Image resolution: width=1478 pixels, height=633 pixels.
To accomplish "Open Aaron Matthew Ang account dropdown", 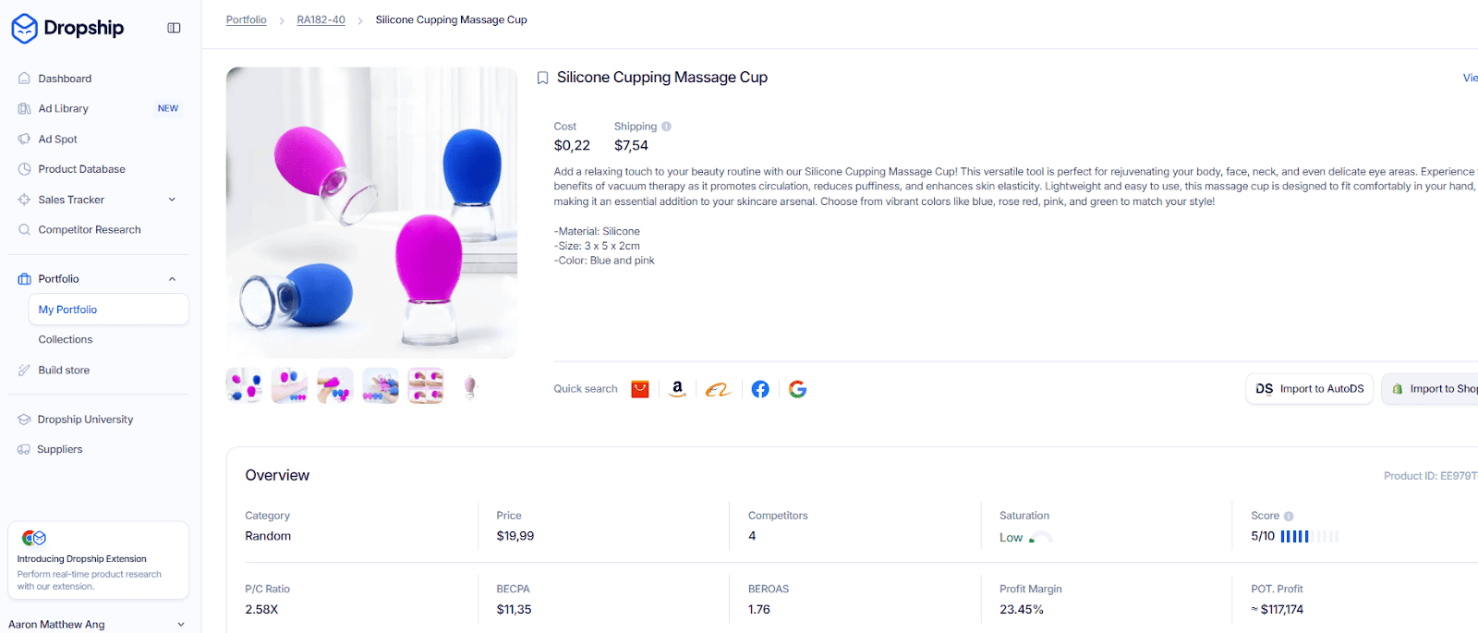I will click(181, 625).
